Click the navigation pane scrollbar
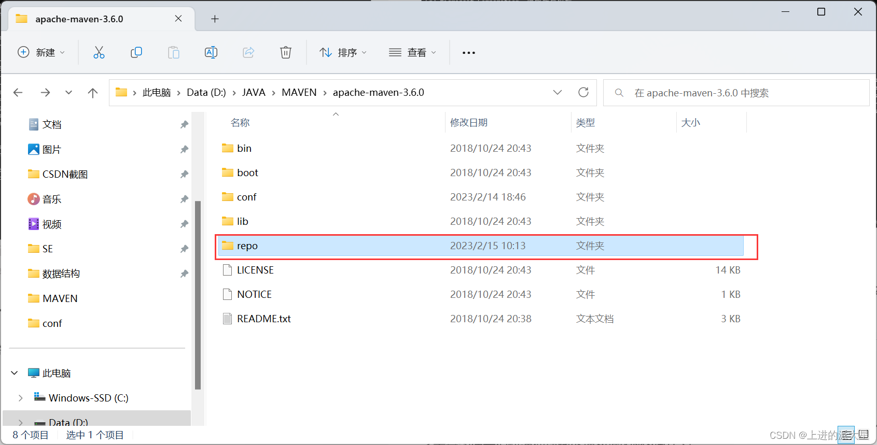This screenshot has height=445, width=877. pyautogui.click(x=198, y=295)
